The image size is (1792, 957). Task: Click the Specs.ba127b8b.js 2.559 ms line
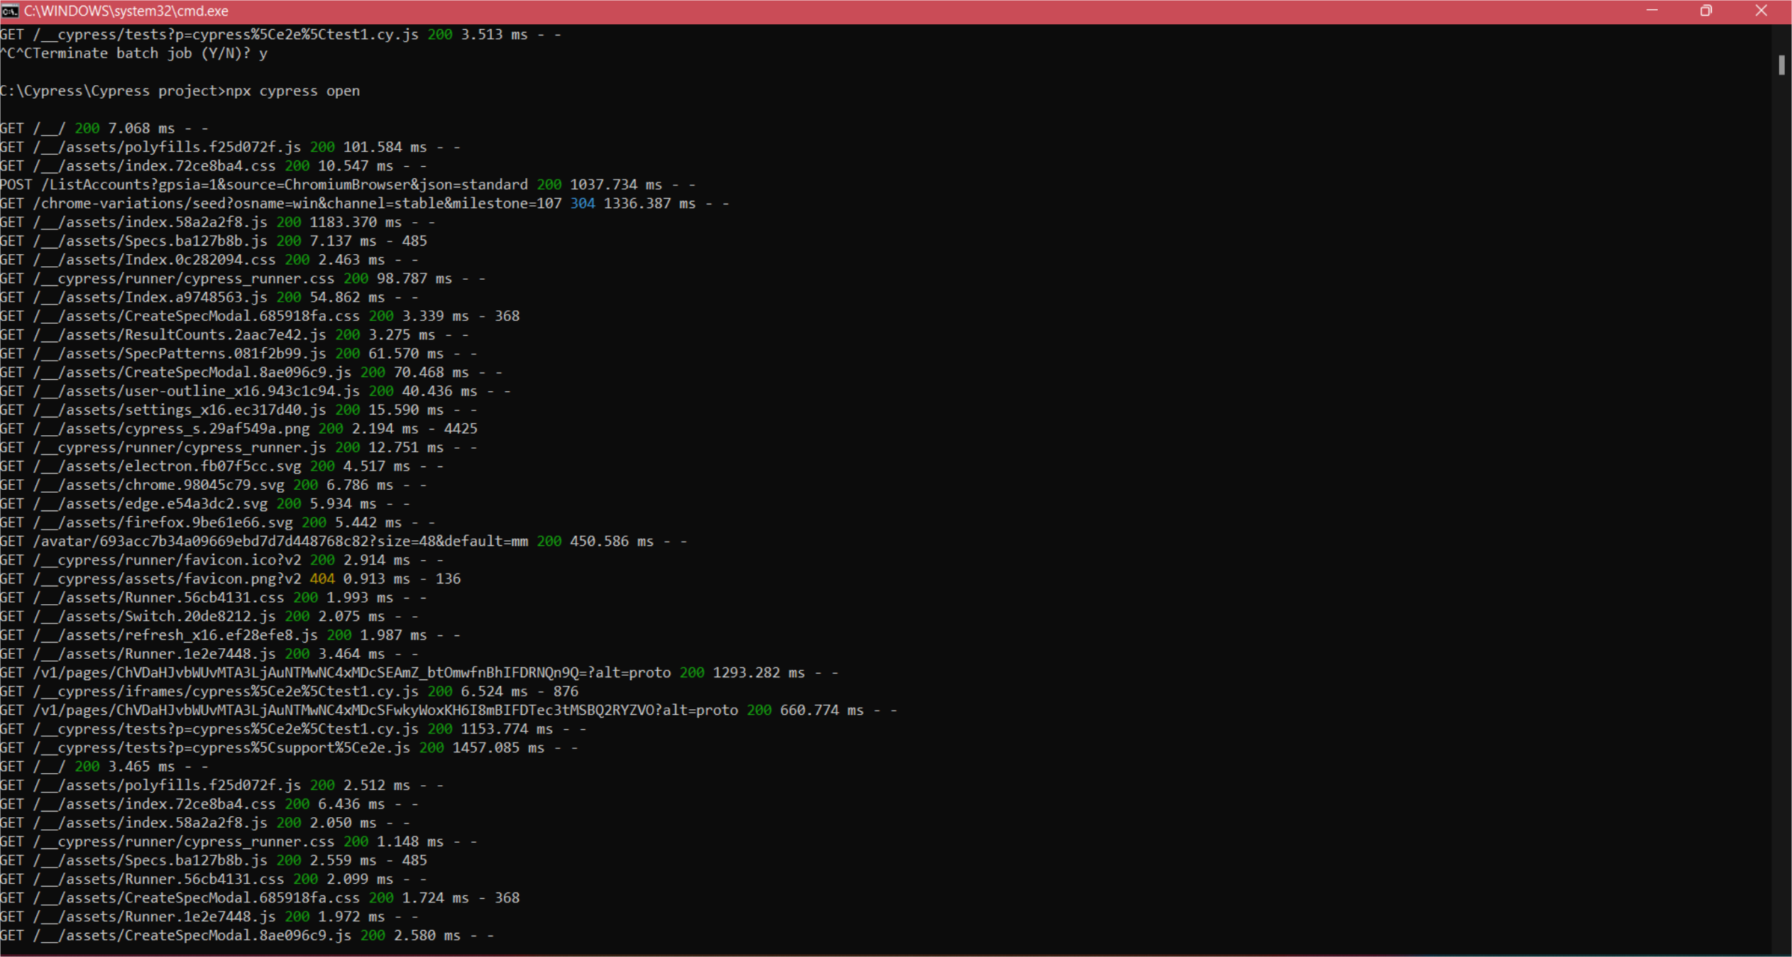(x=214, y=860)
